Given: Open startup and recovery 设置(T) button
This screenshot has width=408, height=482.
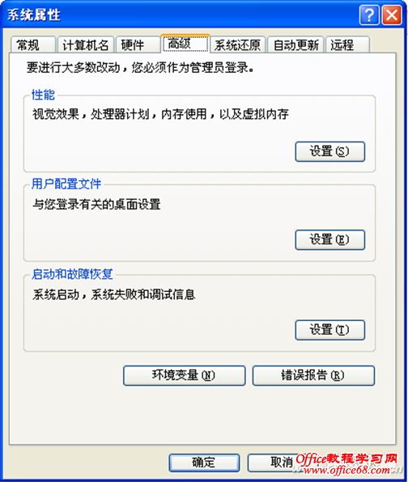Looking at the screenshot, I should pos(329,330).
